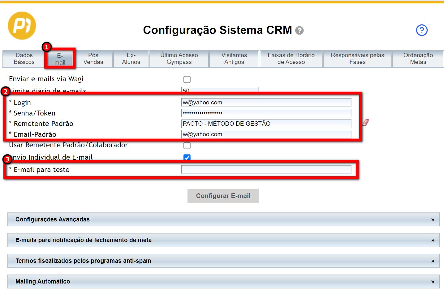Uncheck Envio Individual de E-mail checkbox

tap(187, 157)
